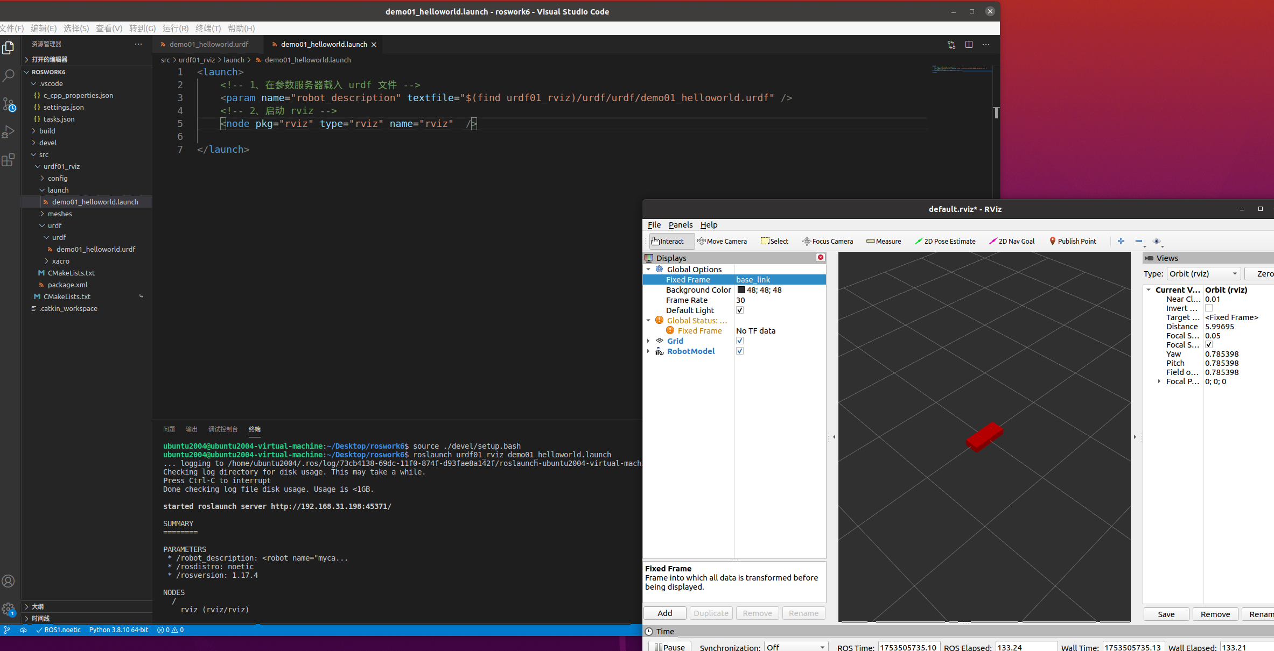This screenshot has width=1274, height=651.
Task: Expand the xacro folder in explorer
Action: coord(60,261)
